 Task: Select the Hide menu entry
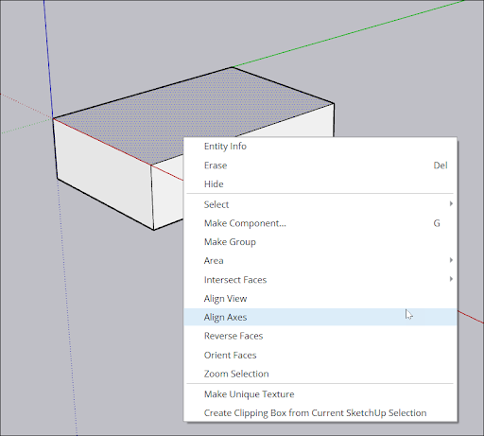point(320,183)
